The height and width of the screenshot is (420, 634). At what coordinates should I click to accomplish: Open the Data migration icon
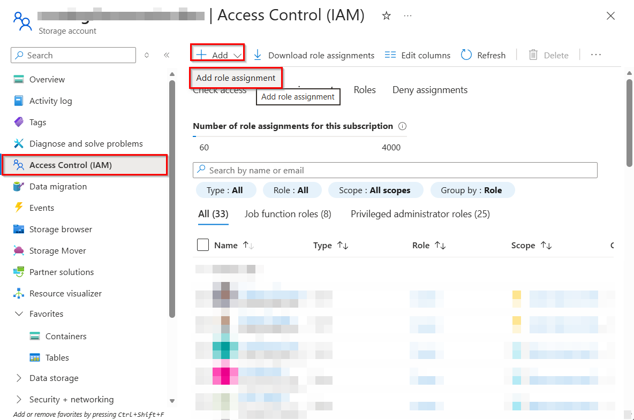[19, 186]
